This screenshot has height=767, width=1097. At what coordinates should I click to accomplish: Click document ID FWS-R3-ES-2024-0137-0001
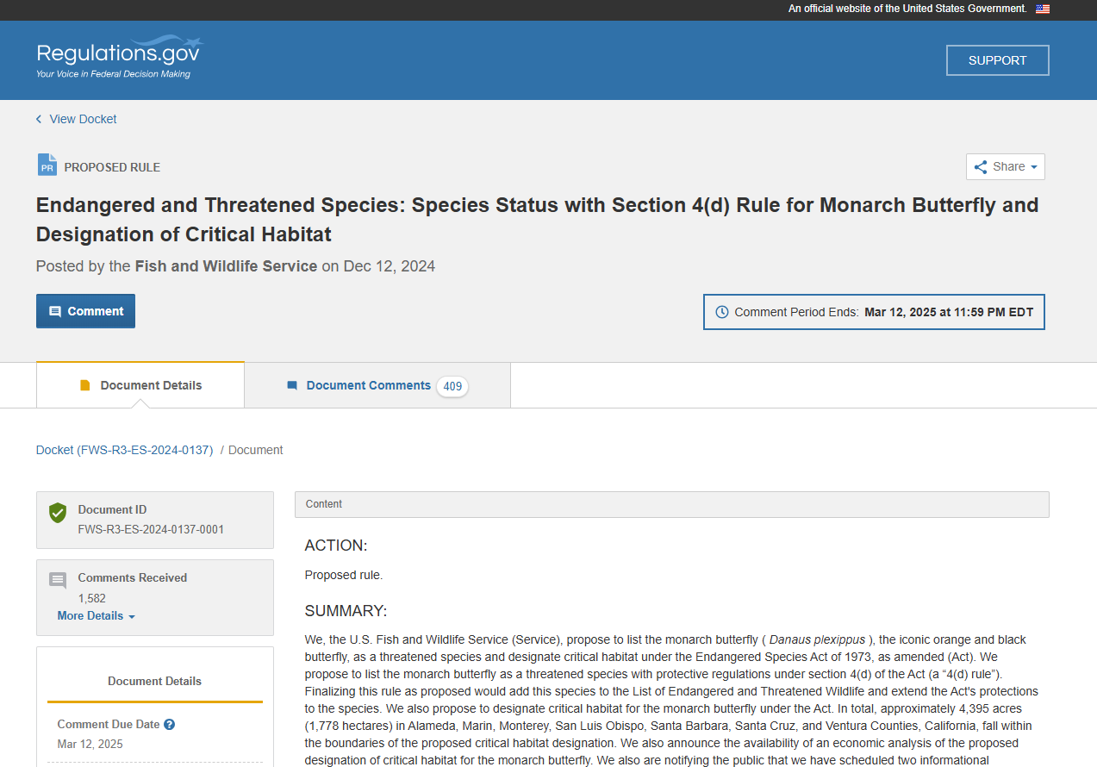[x=151, y=529]
